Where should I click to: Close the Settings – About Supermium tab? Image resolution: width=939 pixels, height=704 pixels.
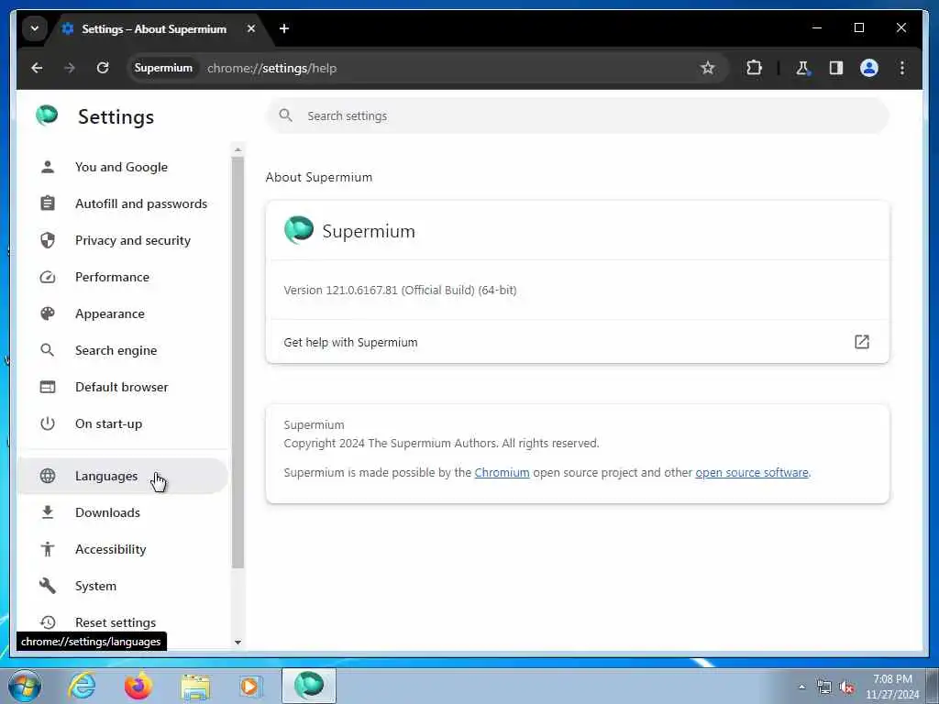[251, 28]
